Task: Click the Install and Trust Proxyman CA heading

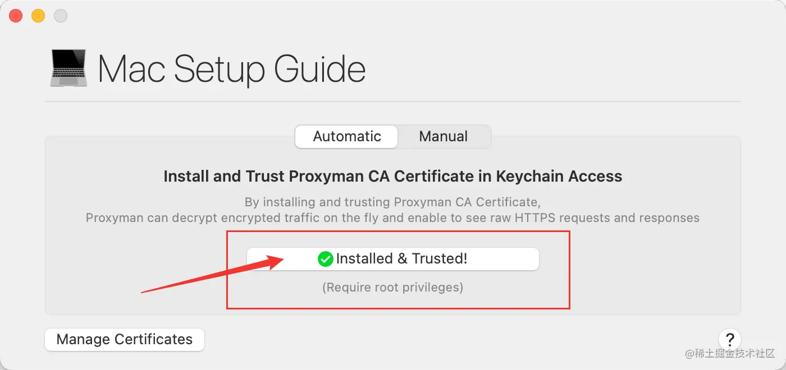Action: coord(392,176)
